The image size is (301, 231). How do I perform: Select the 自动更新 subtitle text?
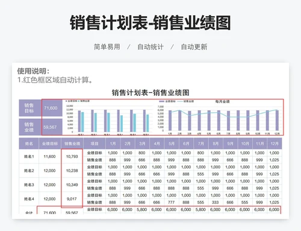(194, 47)
